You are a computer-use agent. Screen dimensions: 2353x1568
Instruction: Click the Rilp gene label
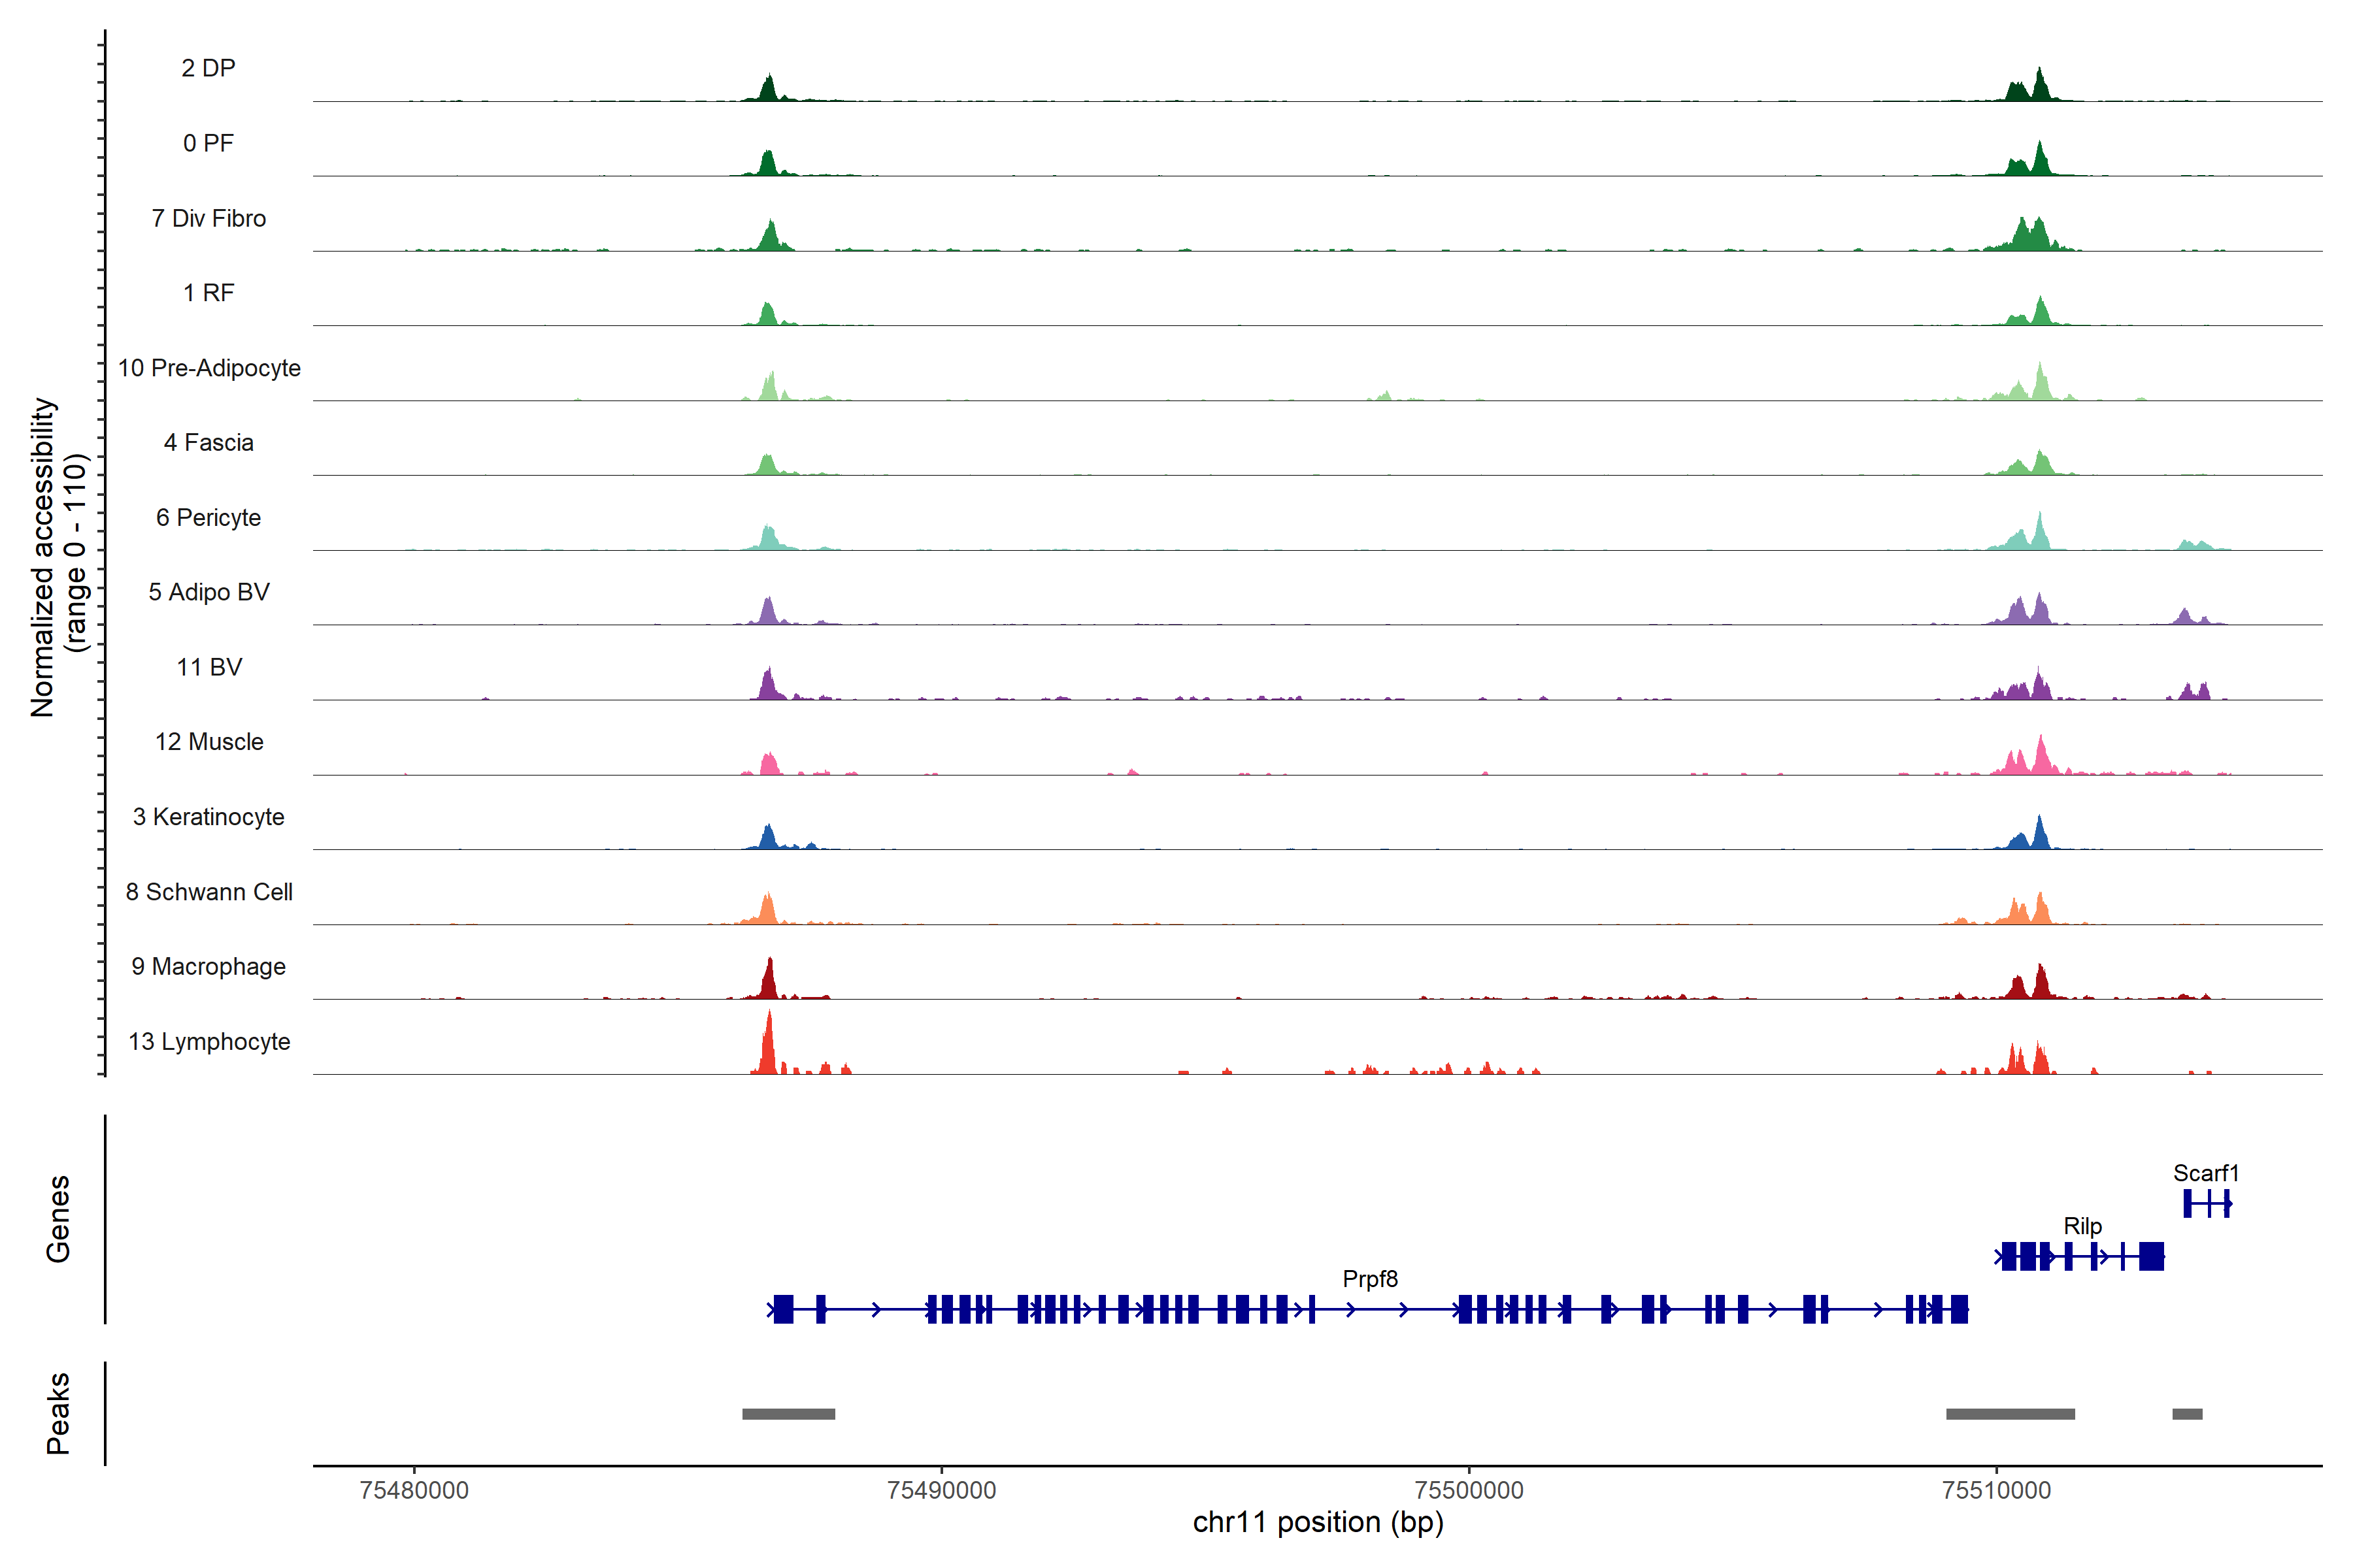[2082, 1226]
